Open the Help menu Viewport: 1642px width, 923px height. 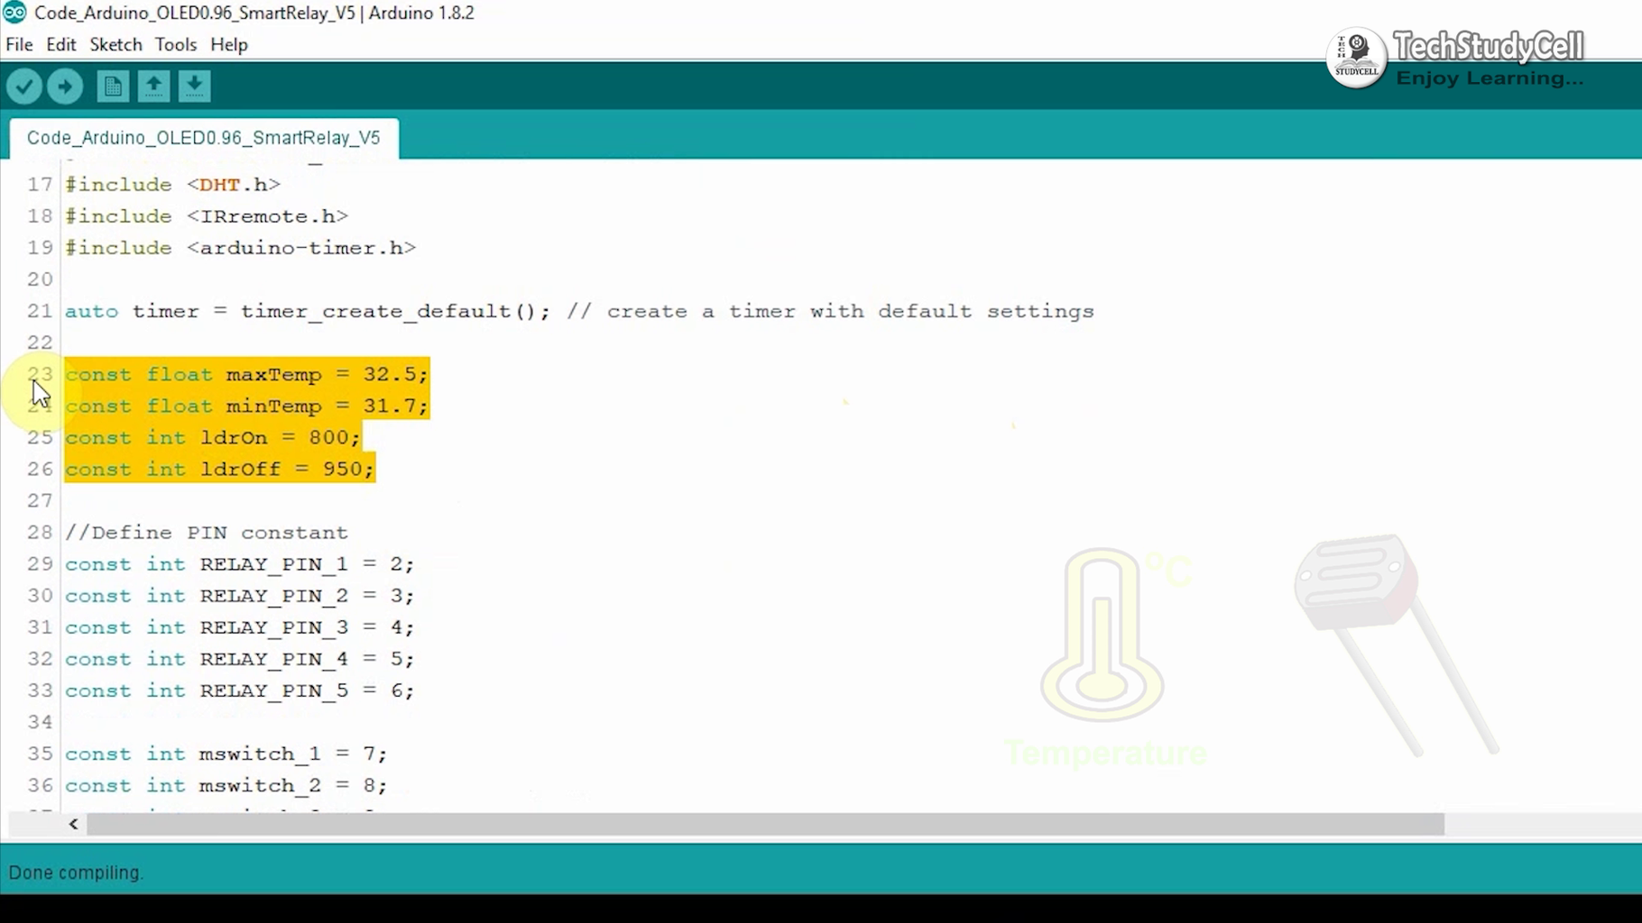tap(228, 44)
